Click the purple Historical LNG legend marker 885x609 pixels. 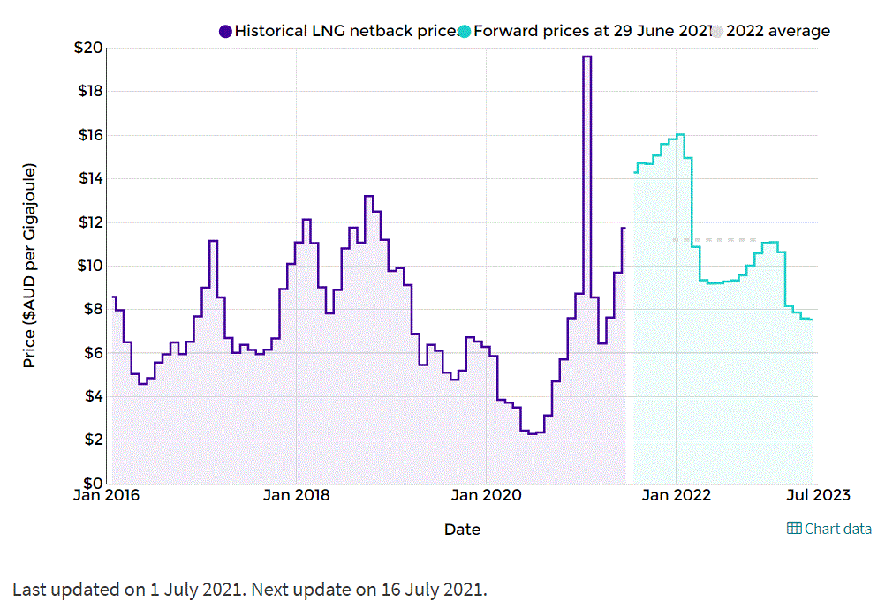click(225, 32)
